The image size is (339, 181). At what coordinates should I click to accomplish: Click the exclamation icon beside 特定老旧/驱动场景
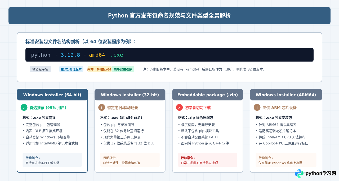tap(102, 108)
